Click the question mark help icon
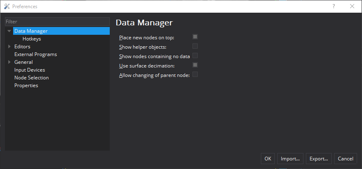The height and width of the screenshot is (169, 362). (x=334, y=7)
